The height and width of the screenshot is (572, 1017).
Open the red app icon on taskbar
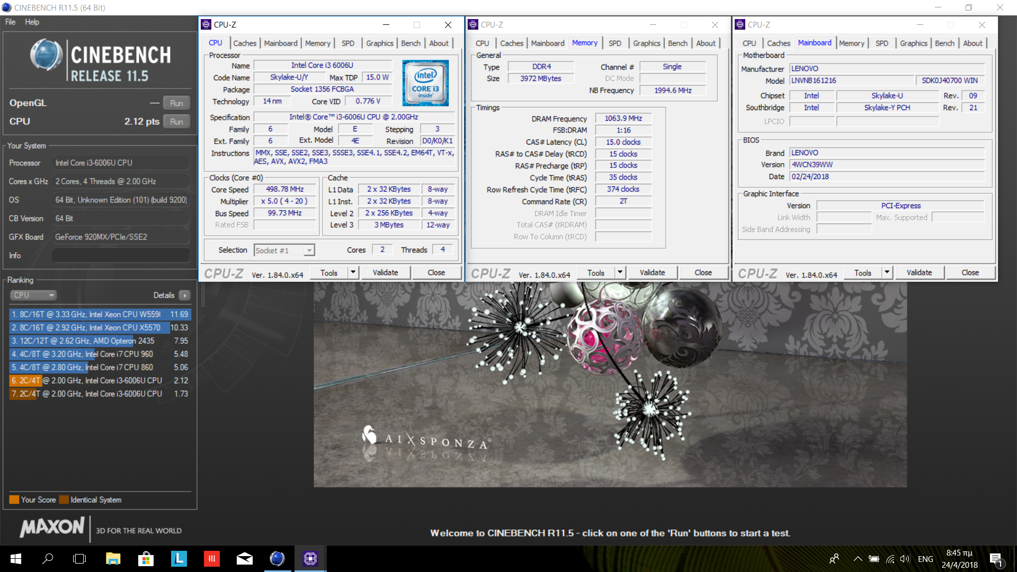(x=211, y=559)
